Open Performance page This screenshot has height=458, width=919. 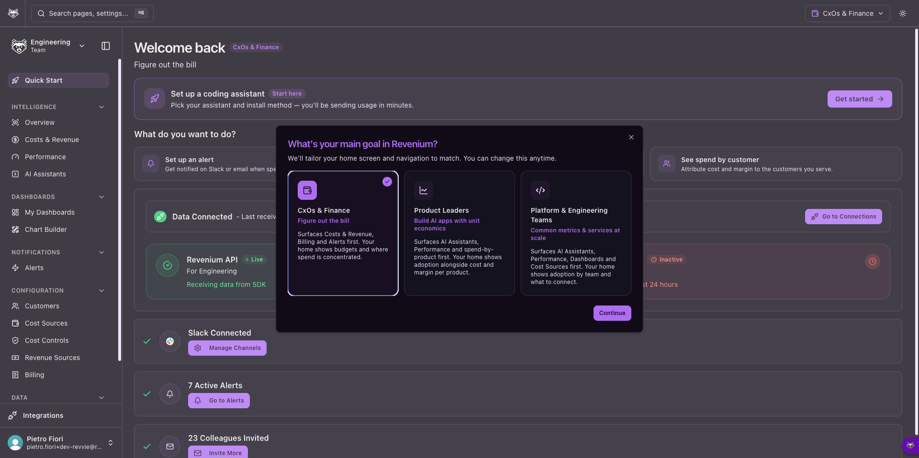pyautogui.click(x=58, y=157)
